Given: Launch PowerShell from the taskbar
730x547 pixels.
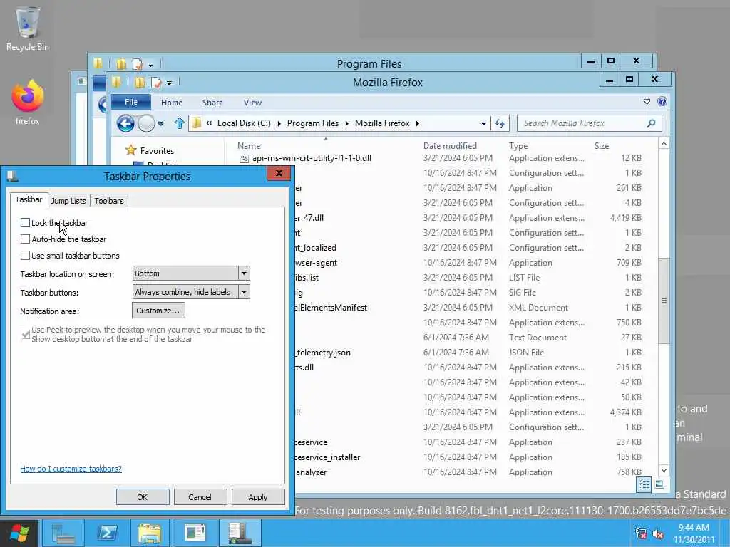Looking at the screenshot, I should [x=107, y=533].
